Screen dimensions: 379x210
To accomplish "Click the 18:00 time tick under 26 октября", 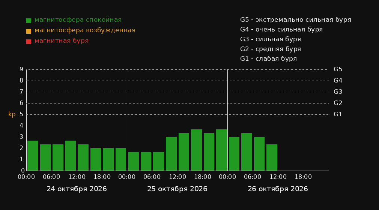I will click(x=303, y=177).
